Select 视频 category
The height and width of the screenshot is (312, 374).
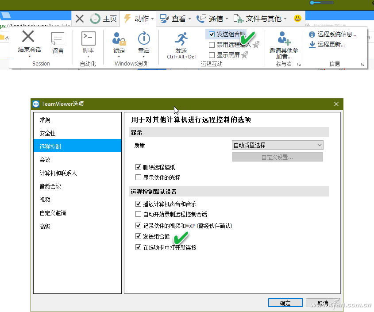77,200
